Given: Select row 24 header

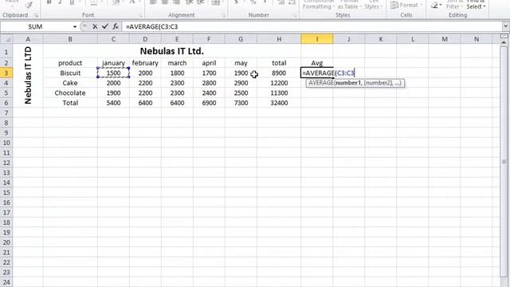Looking at the screenshot, I should [6, 282].
